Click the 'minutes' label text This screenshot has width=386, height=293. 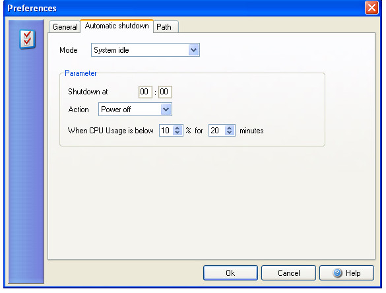click(x=251, y=131)
